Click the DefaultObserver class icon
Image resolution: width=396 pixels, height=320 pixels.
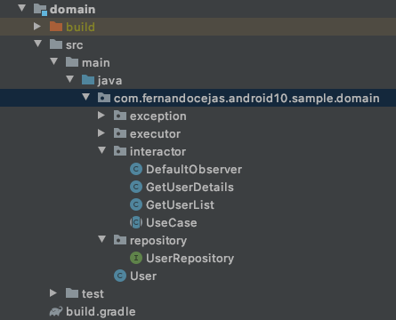coord(136,169)
